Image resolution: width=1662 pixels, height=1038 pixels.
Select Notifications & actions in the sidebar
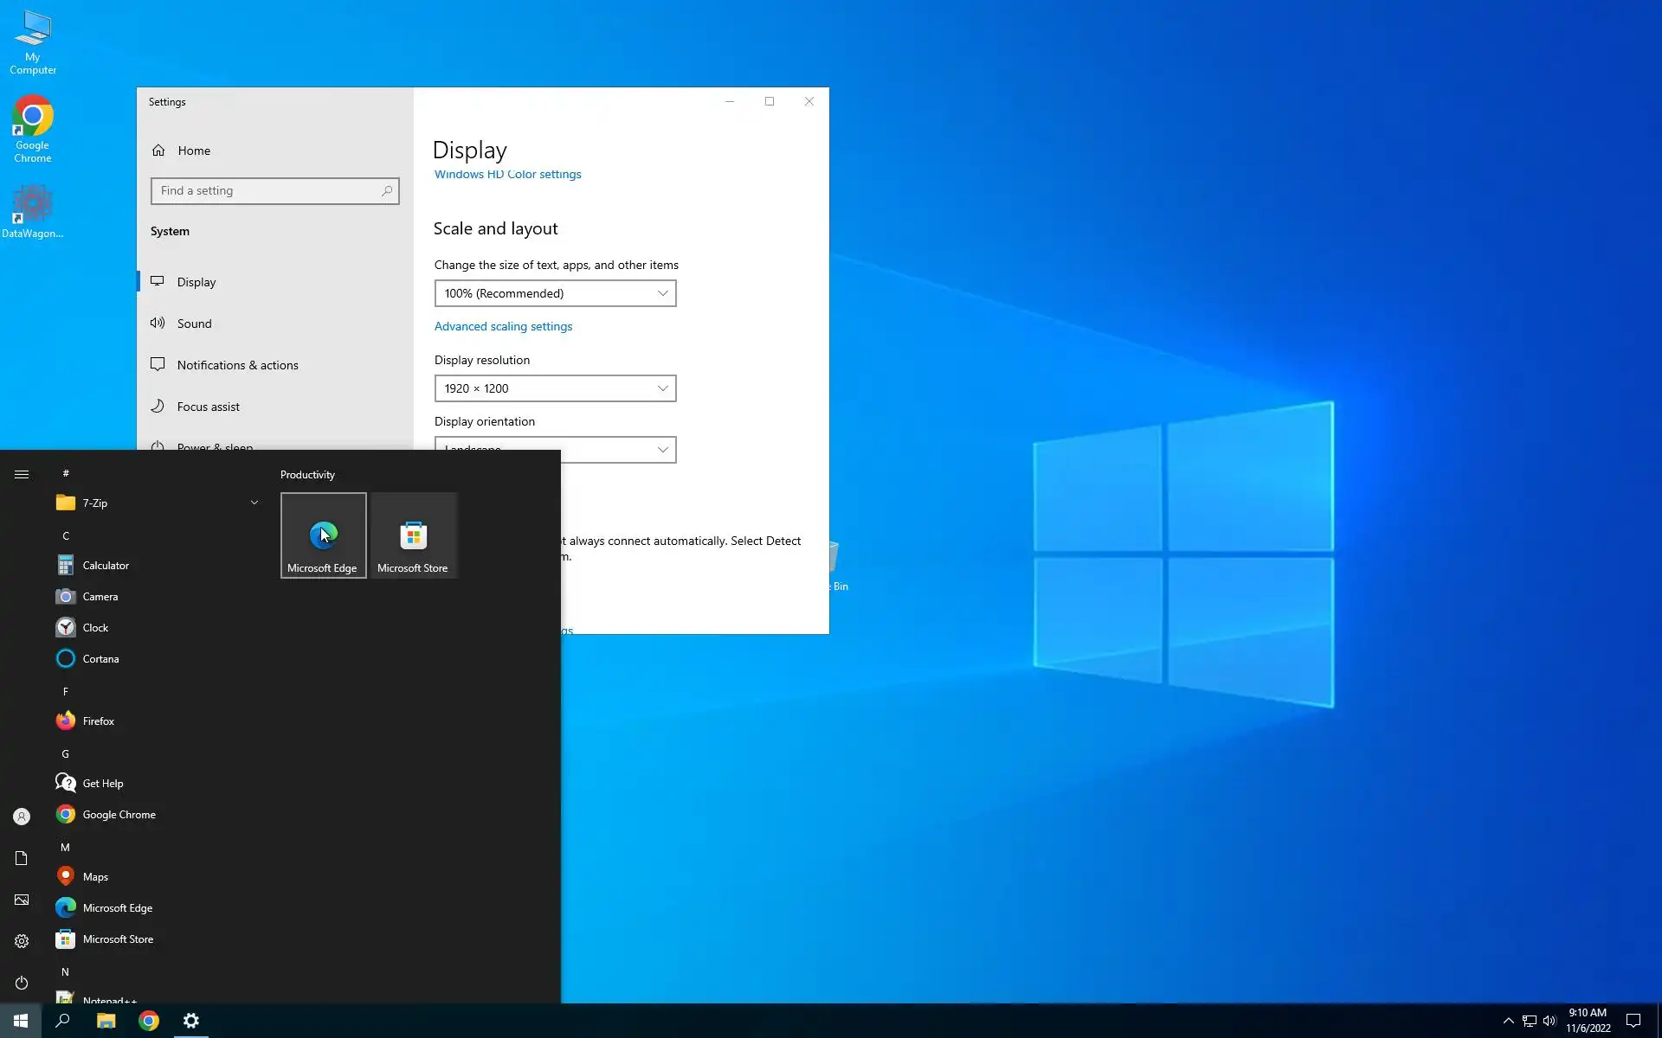(237, 365)
